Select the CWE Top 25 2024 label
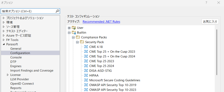This screenshot has width=224, height=92. (x=102, y=66)
